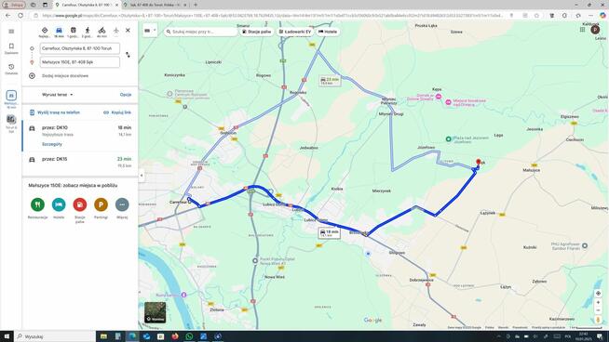Reload the current page
609x342 pixels.
(20, 16)
